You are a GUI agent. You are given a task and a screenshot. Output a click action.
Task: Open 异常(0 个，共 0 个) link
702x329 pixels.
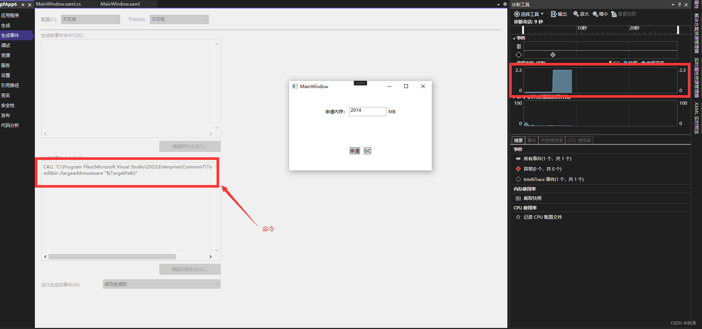click(x=543, y=169)
